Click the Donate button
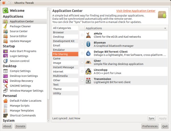 click(20, 126)
